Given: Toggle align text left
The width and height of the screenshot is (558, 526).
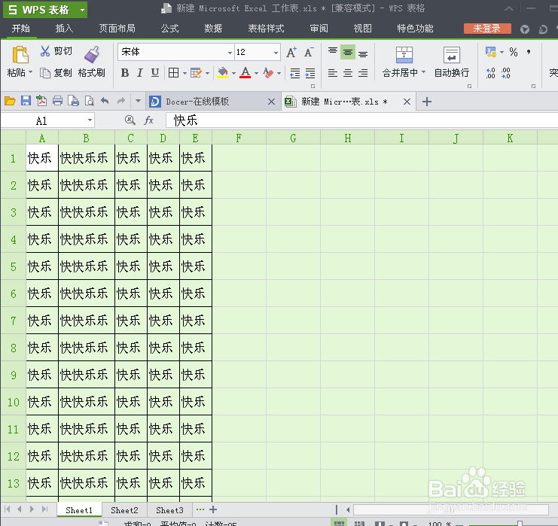Looking at the screenshot, I should click(333, 73).
